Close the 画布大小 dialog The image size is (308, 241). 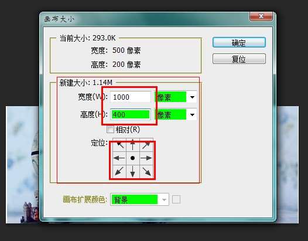[x=261, y=16]
